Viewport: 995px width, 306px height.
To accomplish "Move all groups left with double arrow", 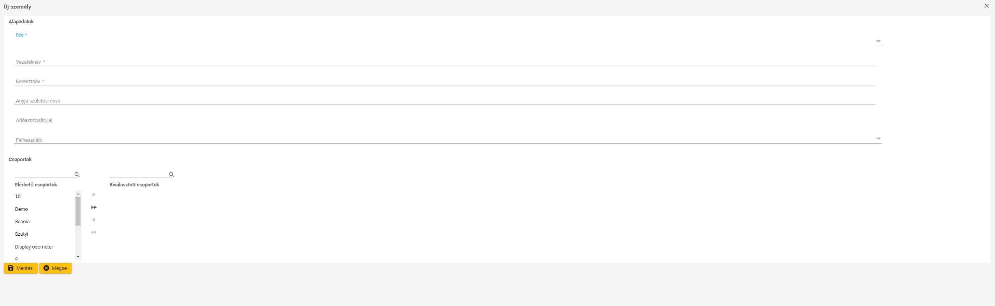I will (x=93, y=232).
